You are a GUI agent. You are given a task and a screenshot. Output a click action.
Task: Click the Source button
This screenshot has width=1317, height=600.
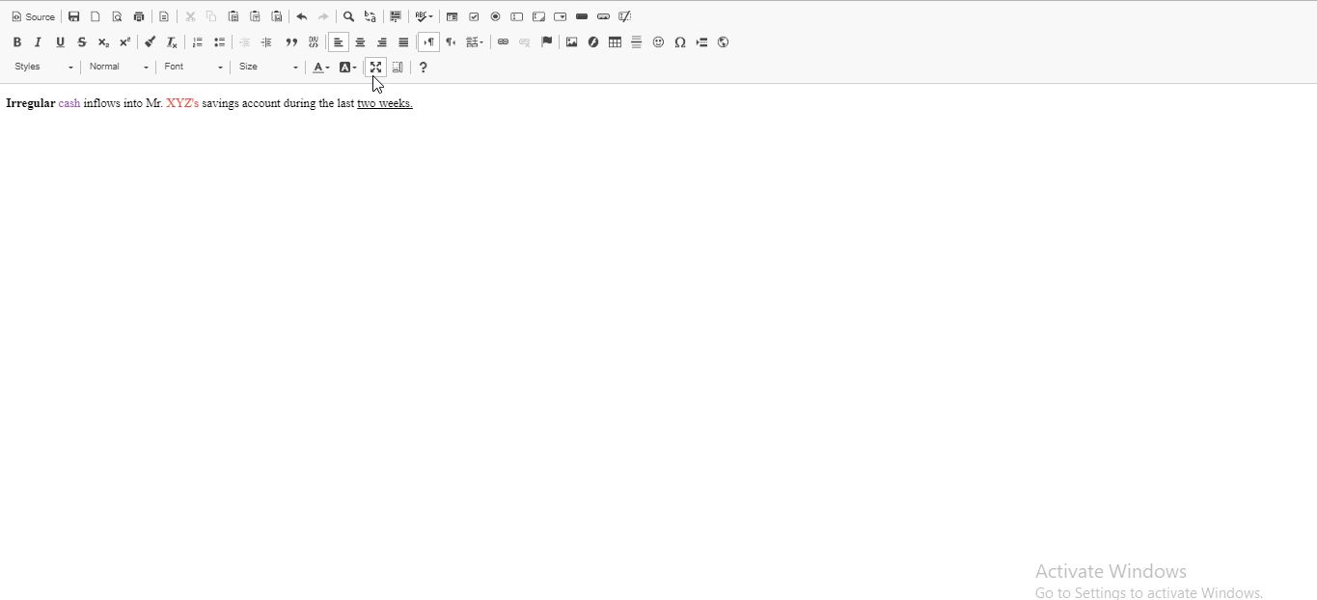click(34, 16)
